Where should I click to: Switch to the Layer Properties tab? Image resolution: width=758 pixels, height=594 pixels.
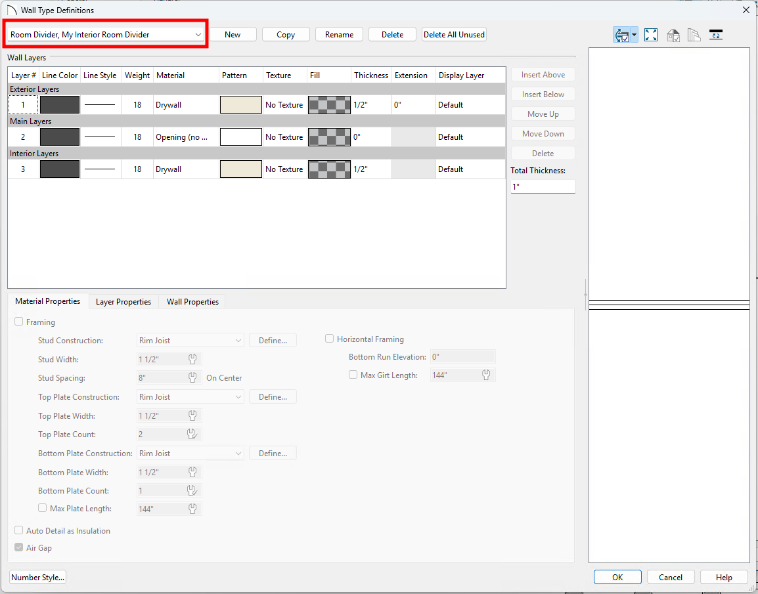(123, 302)
